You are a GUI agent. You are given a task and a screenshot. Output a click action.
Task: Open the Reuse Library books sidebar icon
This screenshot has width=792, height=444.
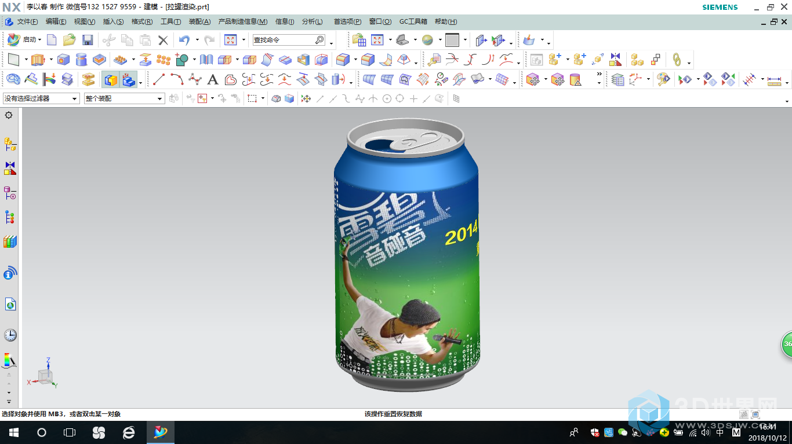click(10, 241)
